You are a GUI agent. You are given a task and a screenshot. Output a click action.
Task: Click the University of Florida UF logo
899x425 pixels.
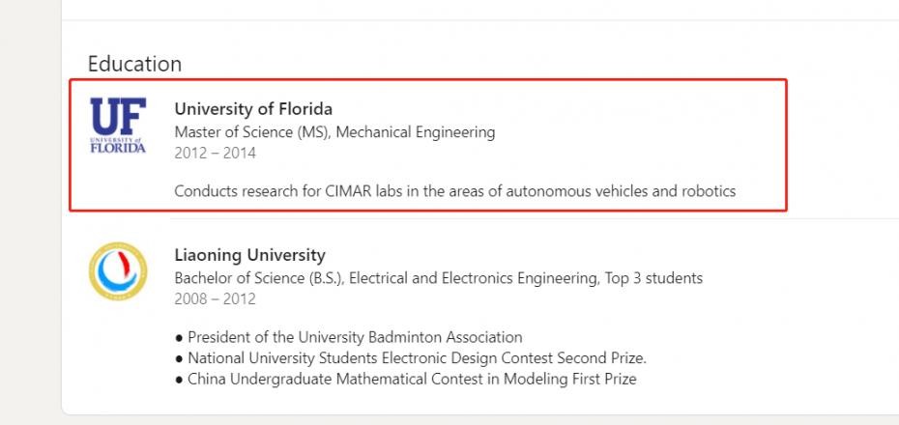pos(118,126)
